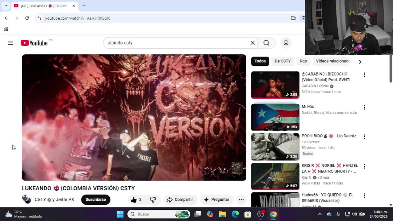The image size is (393, 221).
Task: Click the CARABIN3 Oficial channel name
Action: click(315, 86)
